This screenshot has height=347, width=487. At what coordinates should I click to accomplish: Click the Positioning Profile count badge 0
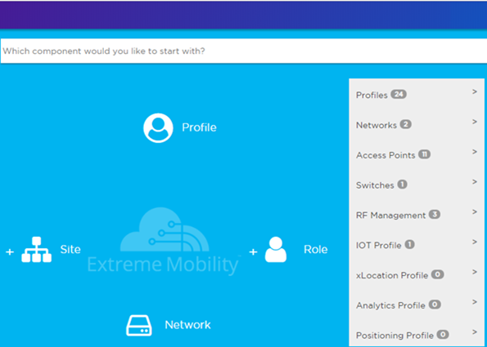coord(443,334)
